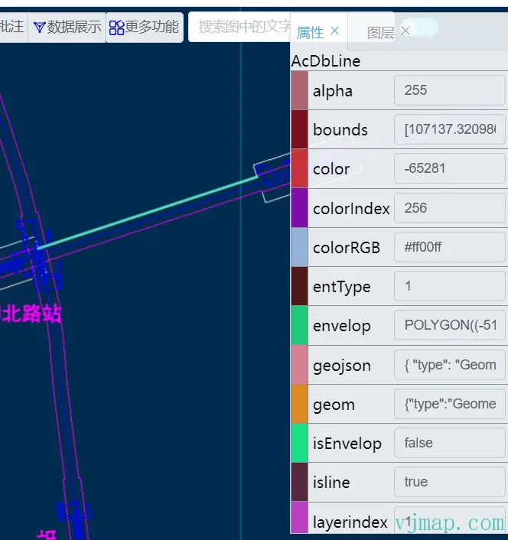Click the entType value field

pos(449,286)
